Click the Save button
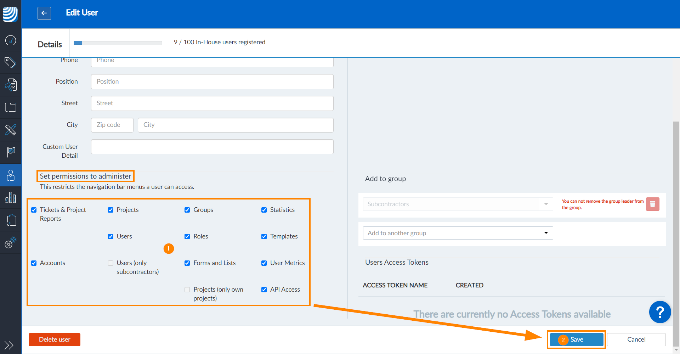The height and width of the screenshot is (354, 680). click(x=577, y=339)
